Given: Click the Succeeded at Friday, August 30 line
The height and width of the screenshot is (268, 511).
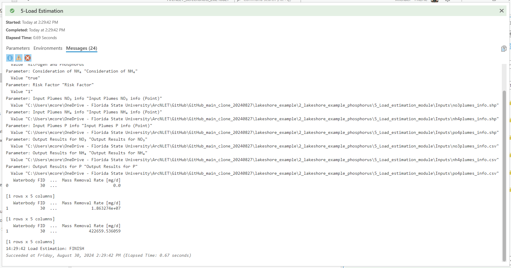Looking at the screenshot, I should 99,255.
